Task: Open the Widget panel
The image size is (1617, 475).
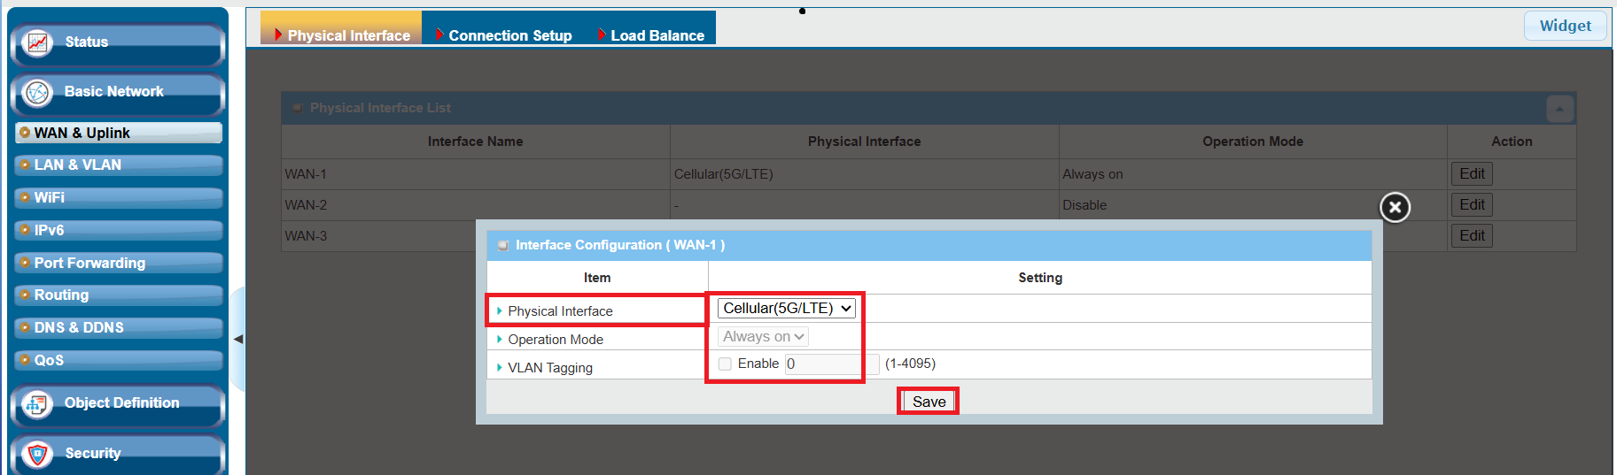Action: (1565, 26)
